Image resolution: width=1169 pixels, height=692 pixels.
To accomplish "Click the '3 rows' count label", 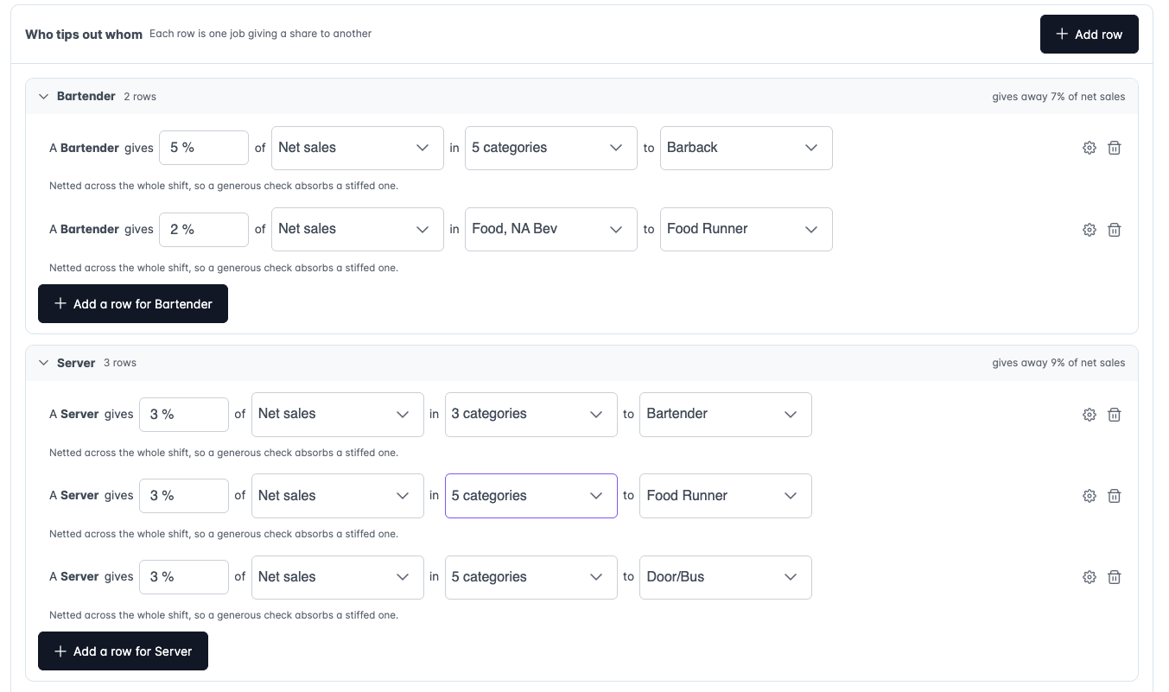I will (x=120, y=363).
